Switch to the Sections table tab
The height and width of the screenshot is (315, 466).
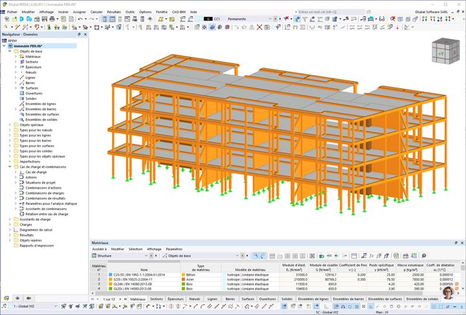coord(157,299)
